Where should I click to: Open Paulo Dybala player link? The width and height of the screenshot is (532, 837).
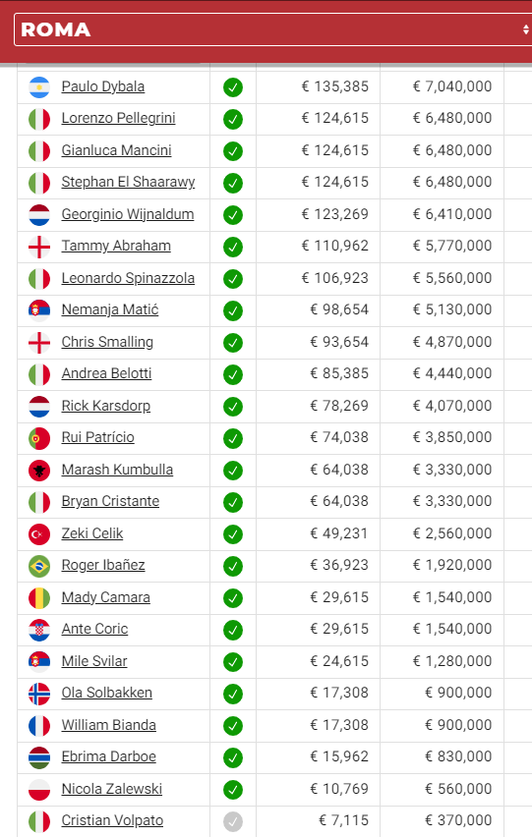[103, 86]
